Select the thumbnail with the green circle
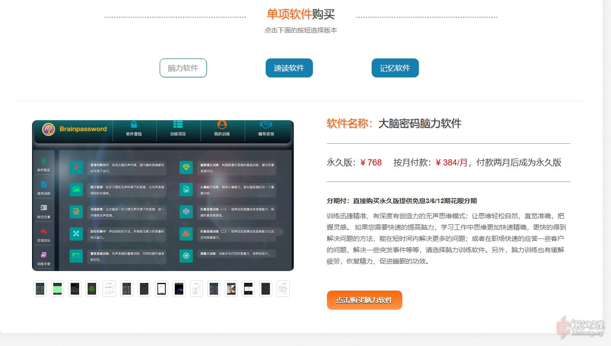Screen dimensions: 611x346 click(x=92, y=288)
